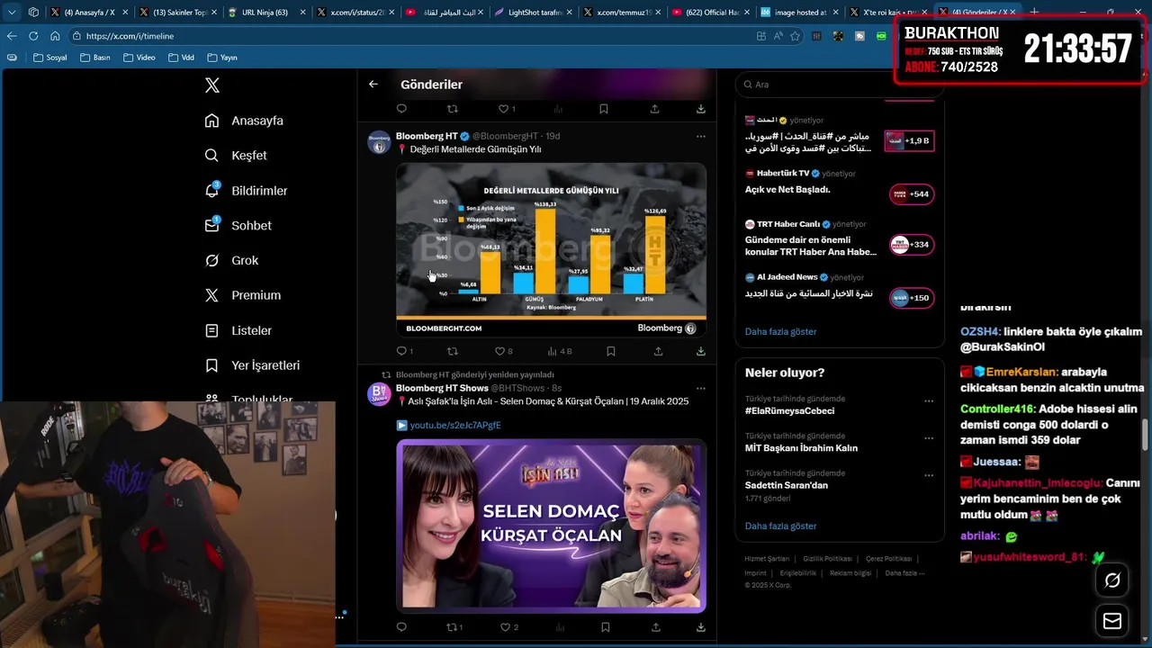Click BHT Shows profile avatar

379,394
